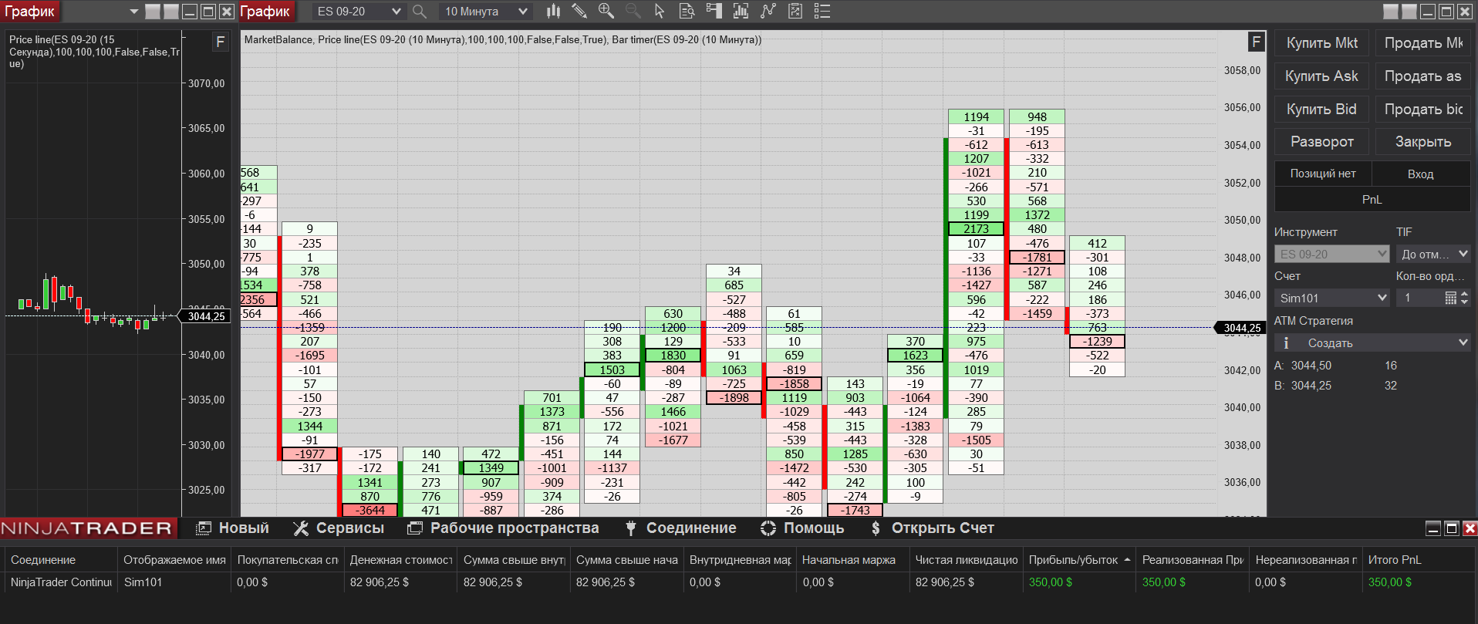This screenshot has height=624, width=1478.
Task: Choose the cursor pointer tool icon
Action: click(659, 11)
